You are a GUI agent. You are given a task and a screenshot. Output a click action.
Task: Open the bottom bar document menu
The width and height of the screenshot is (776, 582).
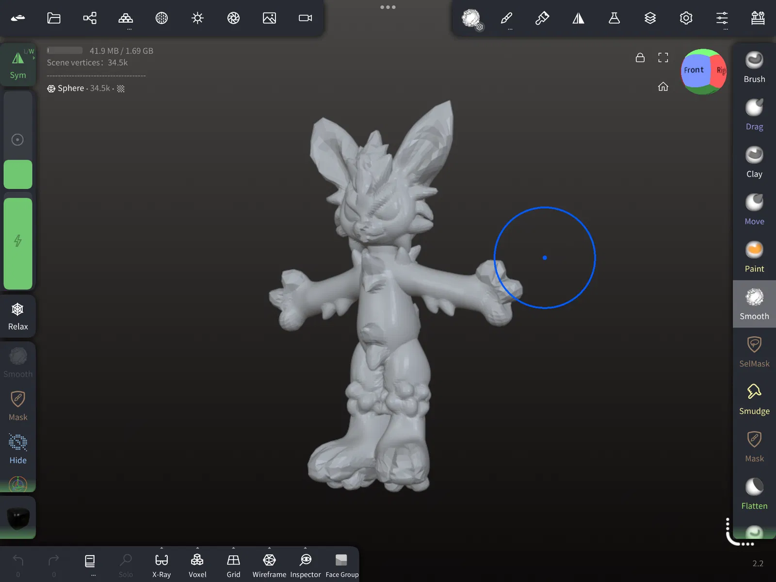[90, 565]
